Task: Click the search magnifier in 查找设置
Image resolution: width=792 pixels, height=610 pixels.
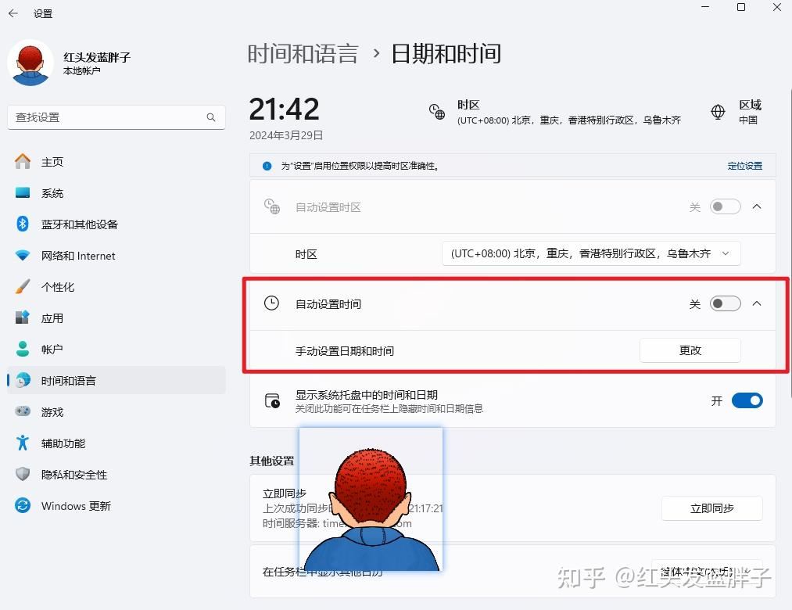Action: [210, 117]
